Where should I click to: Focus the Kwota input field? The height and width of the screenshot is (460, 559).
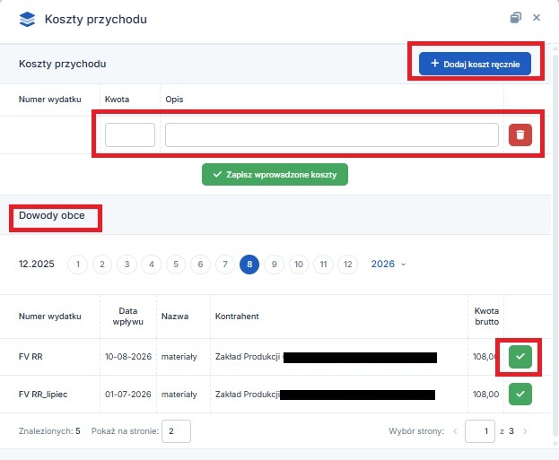pos(130,135)
